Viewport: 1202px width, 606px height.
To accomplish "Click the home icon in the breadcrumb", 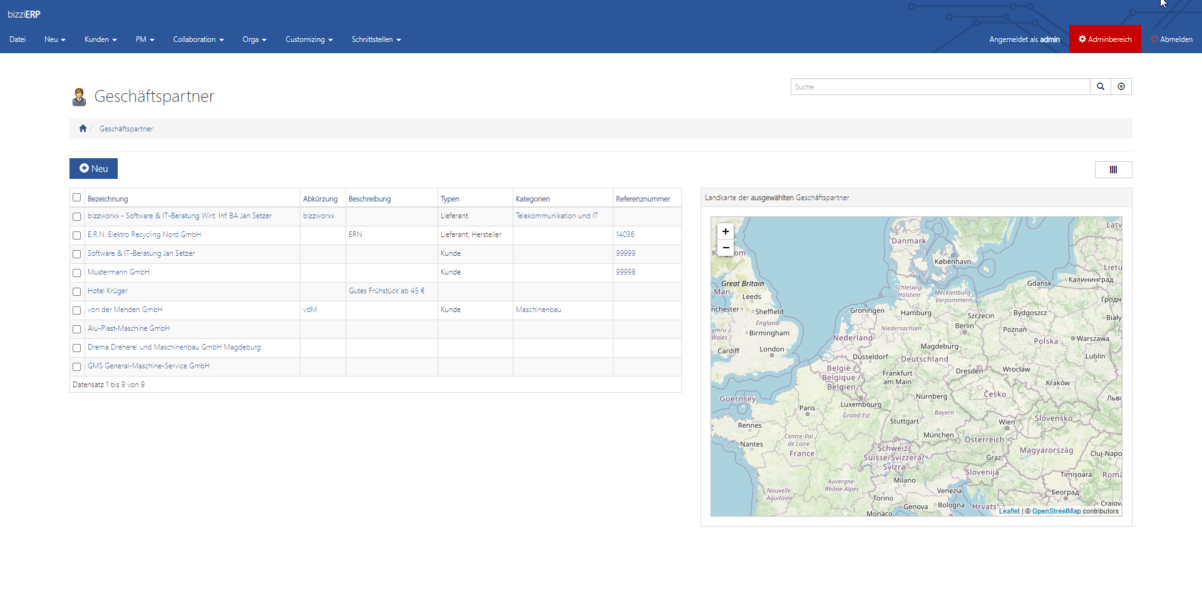I will (x=83, y=128).
